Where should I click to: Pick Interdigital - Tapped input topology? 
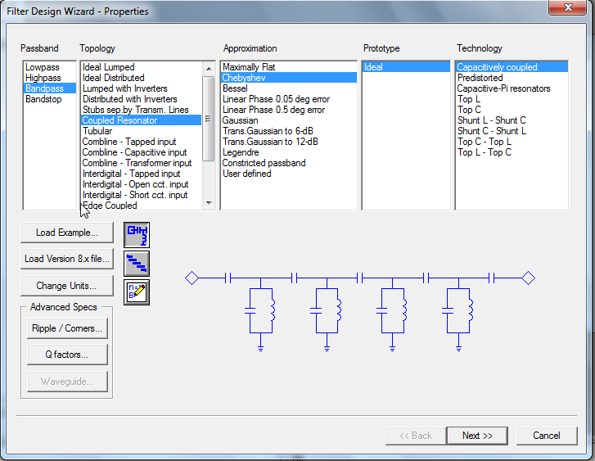131,174
